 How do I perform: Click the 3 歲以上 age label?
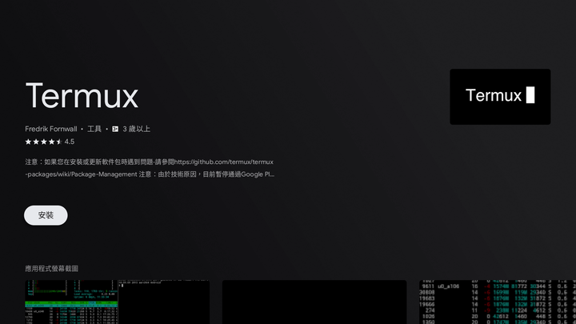point(136,129)
